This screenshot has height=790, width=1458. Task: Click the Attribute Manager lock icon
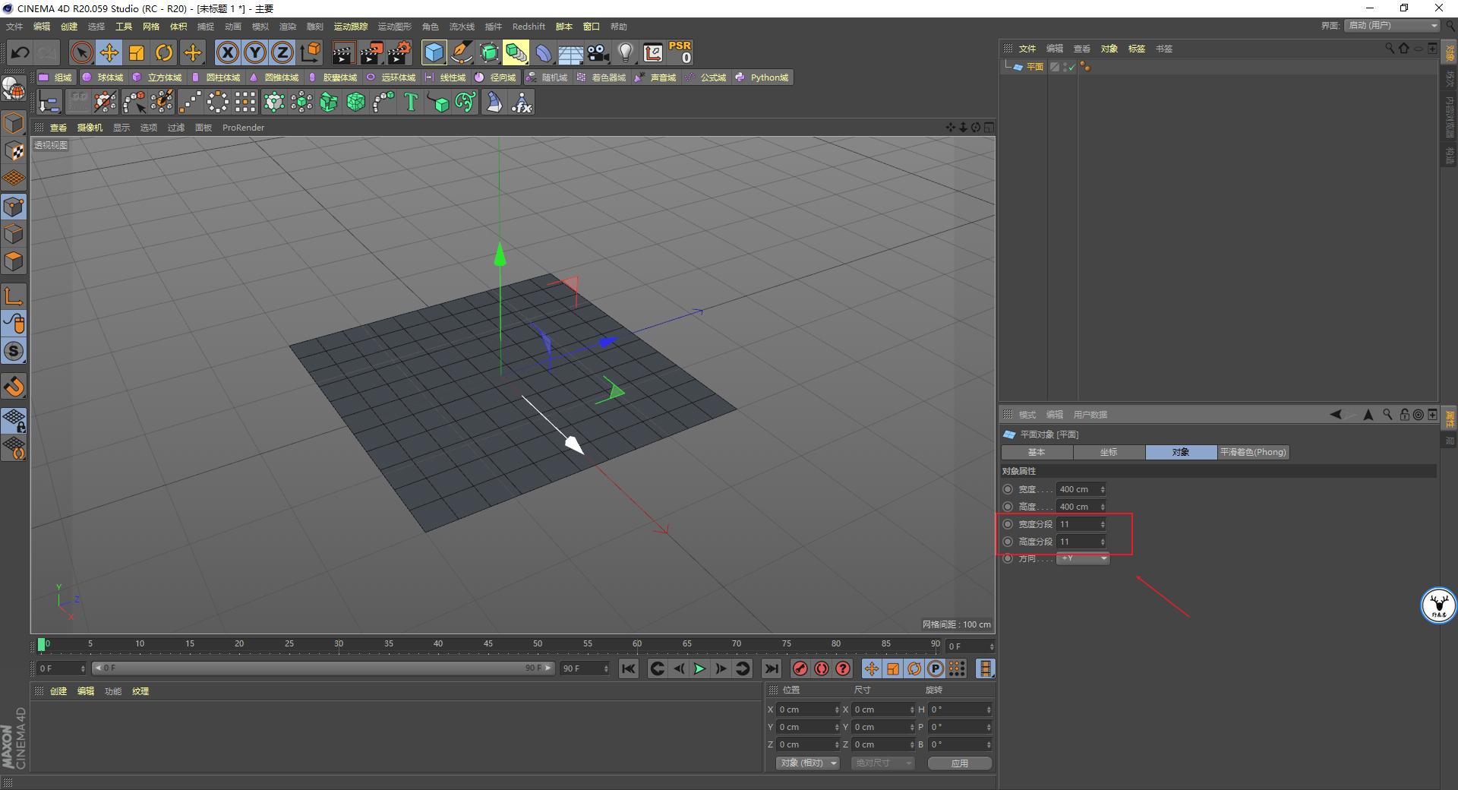(1404, 414)
